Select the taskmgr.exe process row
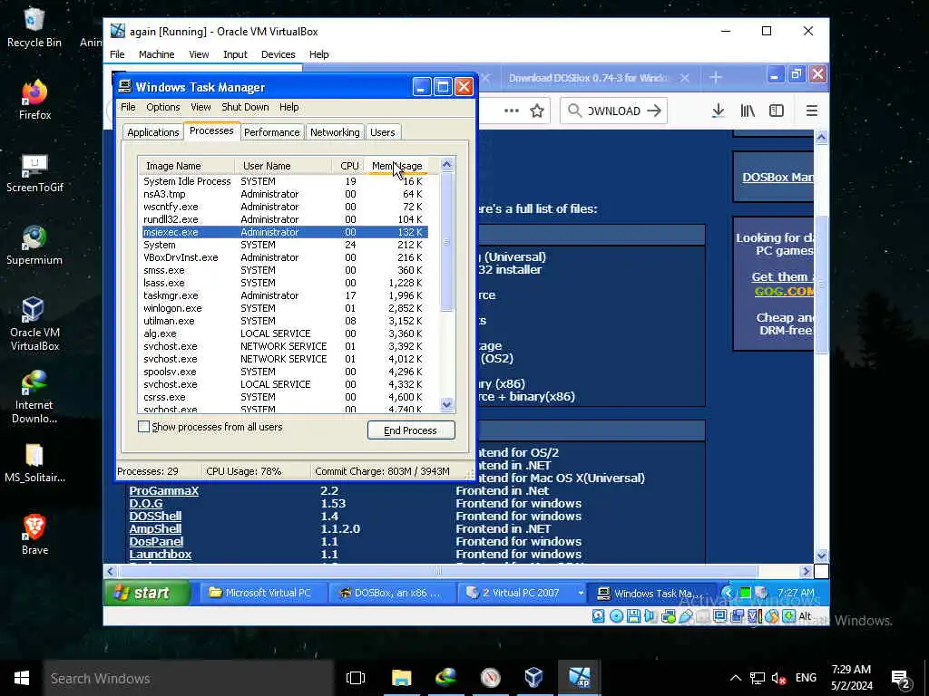The width and height of the screenshot is (929, 696). pyautogui.click(x=284, y=295)
